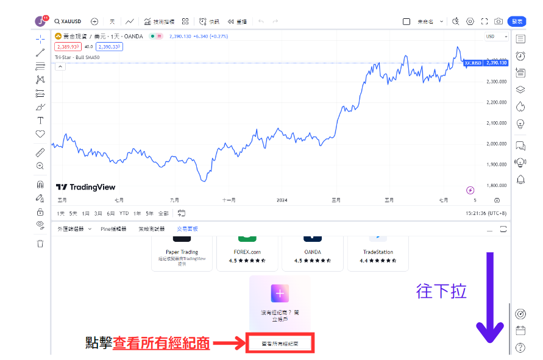Select the Fibonacci retracement tool
Viewport: 543px width, 360px height.
(x=40, y=66)
